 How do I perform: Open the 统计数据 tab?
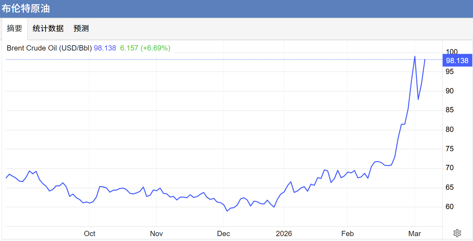point(48,28)
